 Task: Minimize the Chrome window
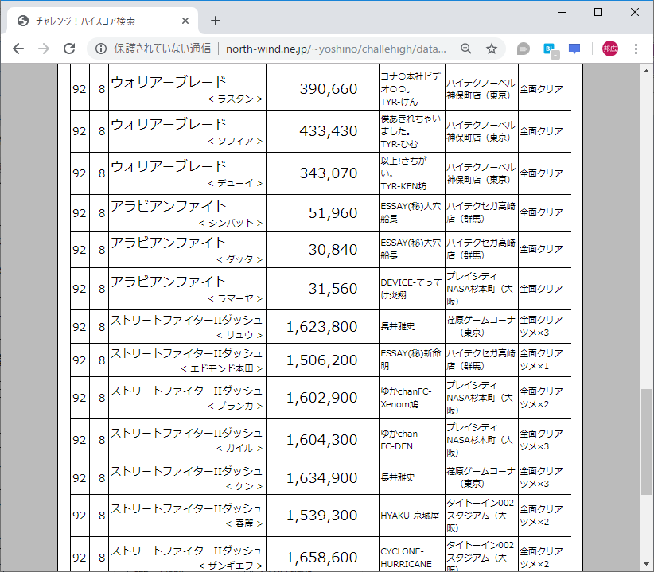(x=562, y=12)
